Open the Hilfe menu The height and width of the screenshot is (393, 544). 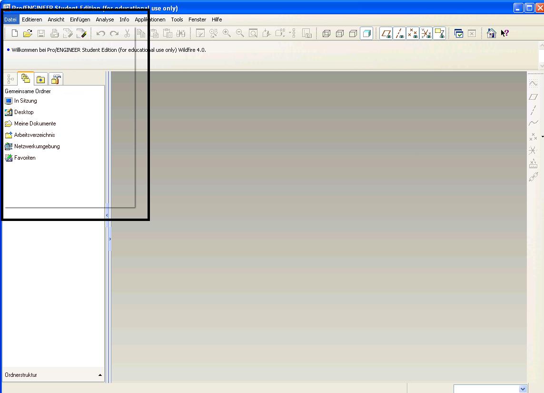coord(217,19)
